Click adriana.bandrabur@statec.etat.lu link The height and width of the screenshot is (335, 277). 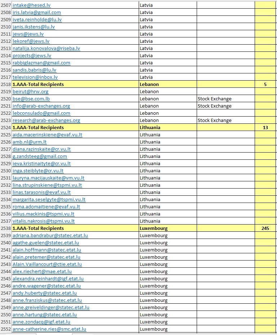(x=50, y=235)
